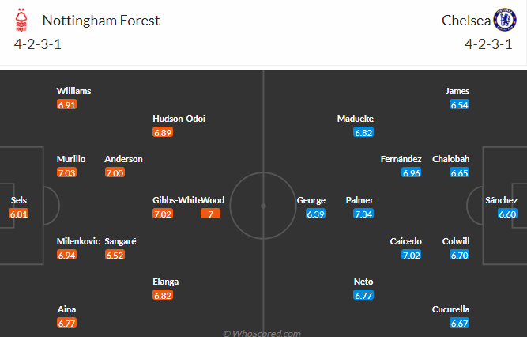Click the Chelsea club badge
The height and width of the screenshot is (337, 527).
504,21
